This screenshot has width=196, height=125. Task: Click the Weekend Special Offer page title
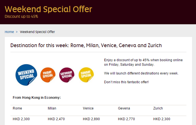click(48, 9)
